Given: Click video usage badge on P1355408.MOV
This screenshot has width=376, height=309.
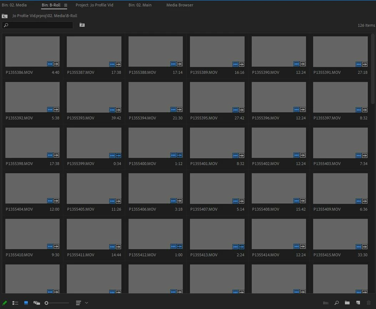Looking at the screenshot, I should coord(297,201).
